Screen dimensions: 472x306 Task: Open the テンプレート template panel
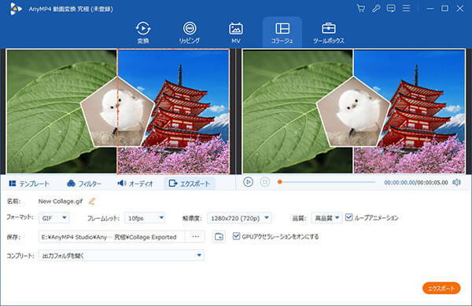click(29, 184)
